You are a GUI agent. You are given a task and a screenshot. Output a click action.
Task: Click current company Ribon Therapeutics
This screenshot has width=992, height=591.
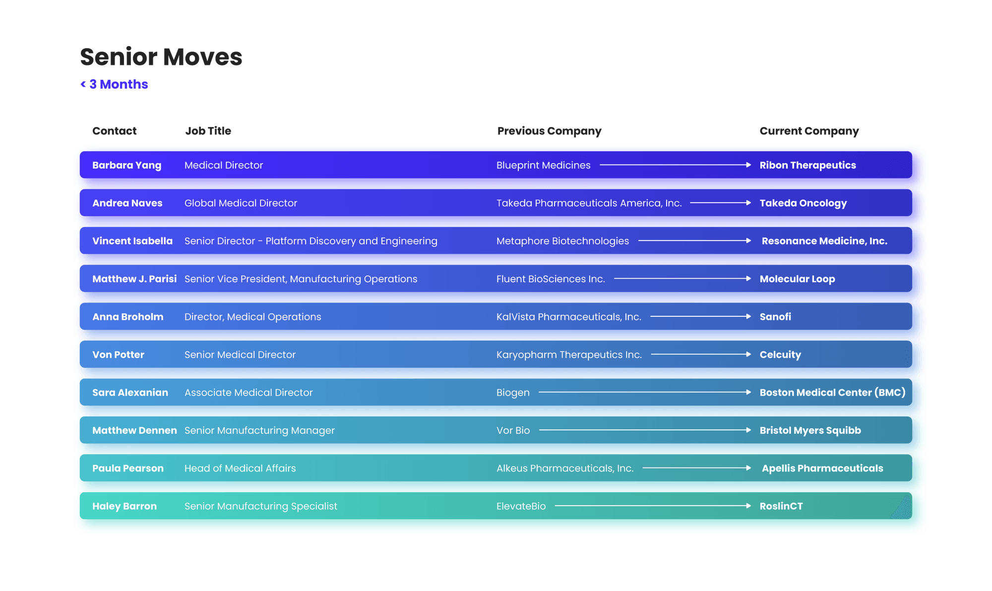coord(807,165)
